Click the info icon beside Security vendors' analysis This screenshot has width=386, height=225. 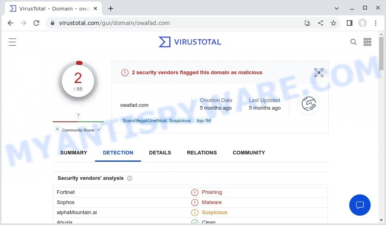click(x=130, y=178)
